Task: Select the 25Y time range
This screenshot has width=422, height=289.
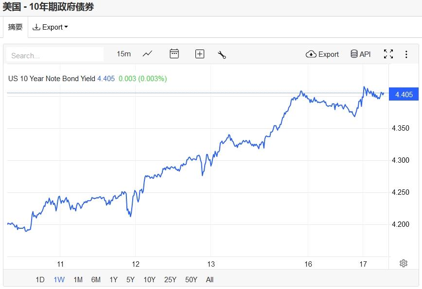Action: click(x=170, y=280)
